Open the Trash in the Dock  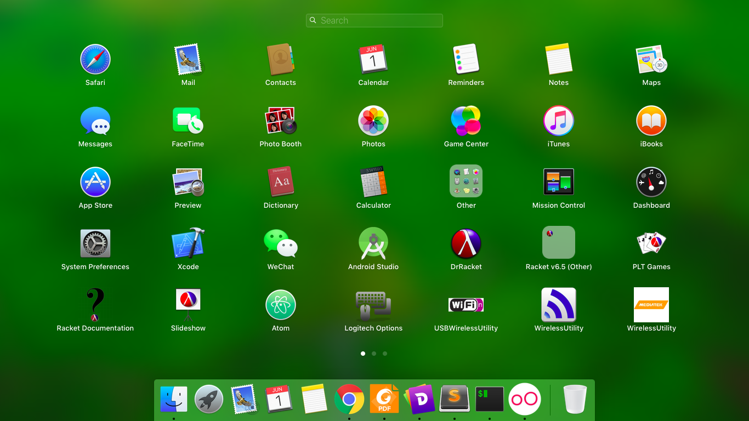[x=575, y=399]
